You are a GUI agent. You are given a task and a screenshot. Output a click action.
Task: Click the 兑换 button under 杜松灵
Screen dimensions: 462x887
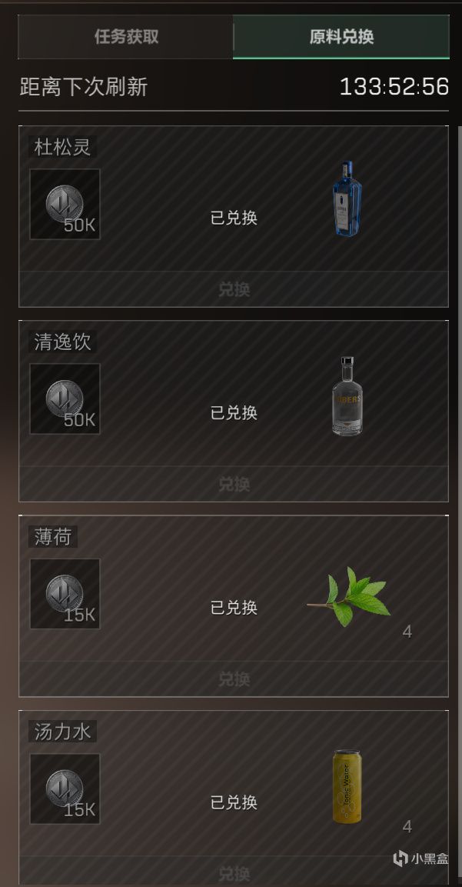click(x=234, y=289)
